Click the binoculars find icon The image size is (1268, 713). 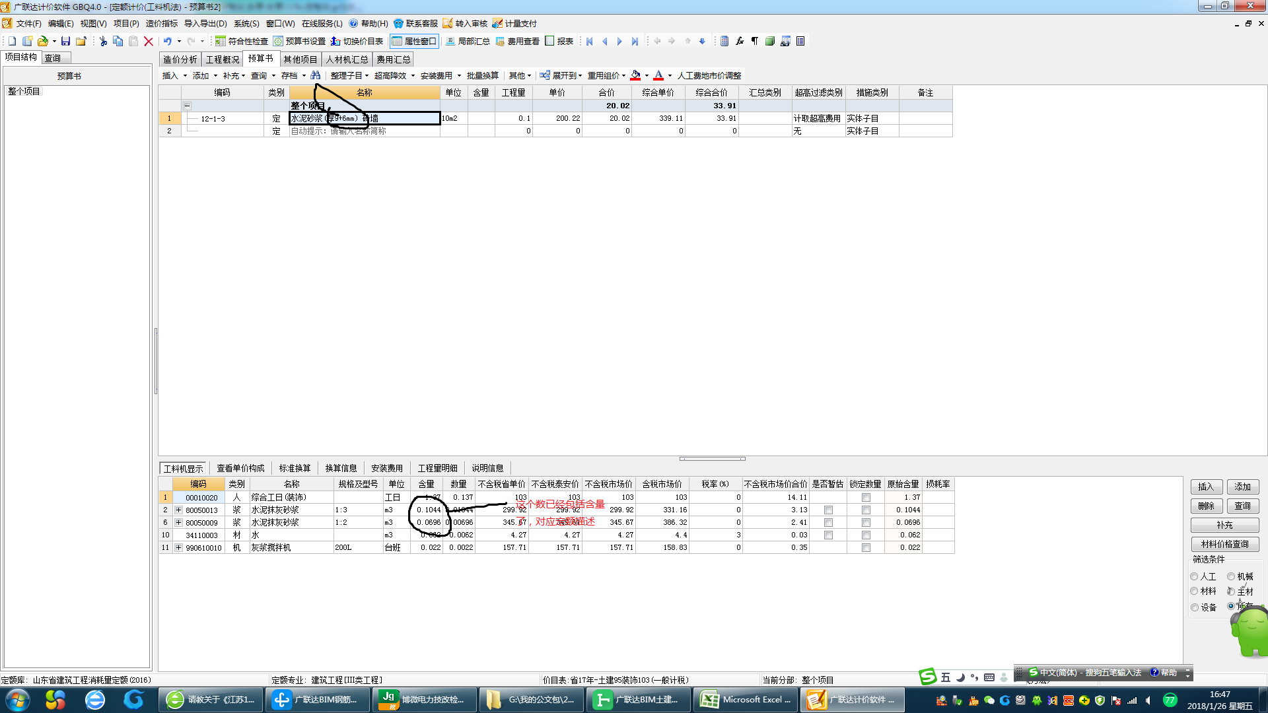tap(316, 75)
